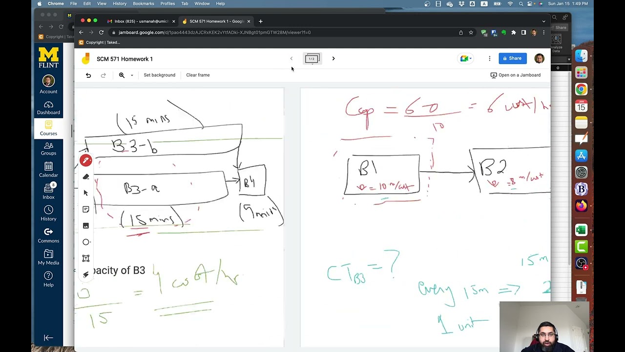Activate the Laser pointer tool
625x352 pixels.
coord(86,274)
